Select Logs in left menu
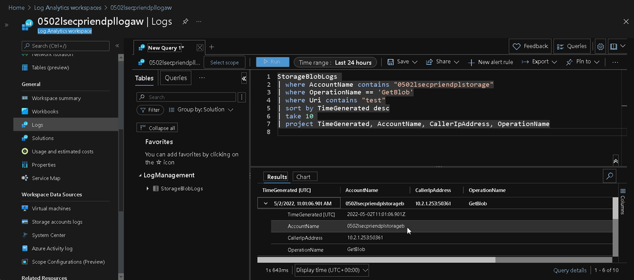 click(x=65, y=125)
